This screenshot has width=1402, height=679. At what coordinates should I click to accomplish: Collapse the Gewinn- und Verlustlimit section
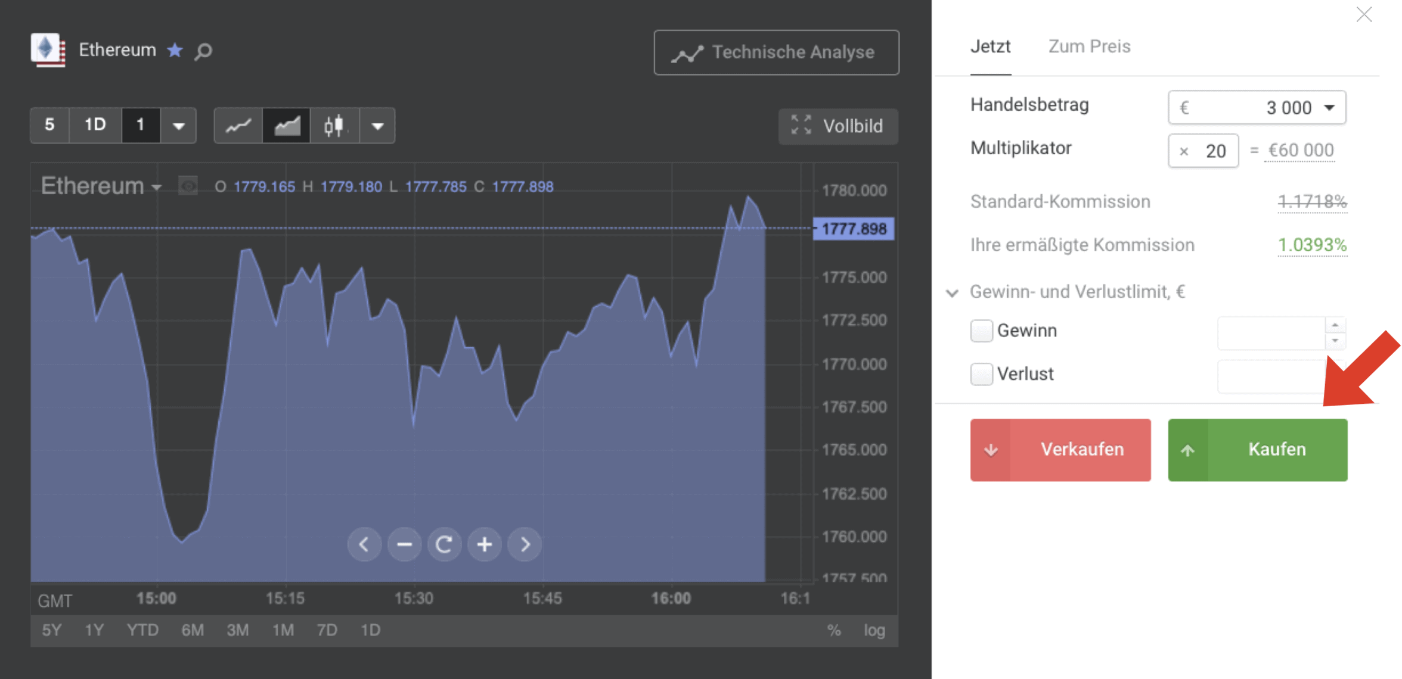click(x=952, y=292)
